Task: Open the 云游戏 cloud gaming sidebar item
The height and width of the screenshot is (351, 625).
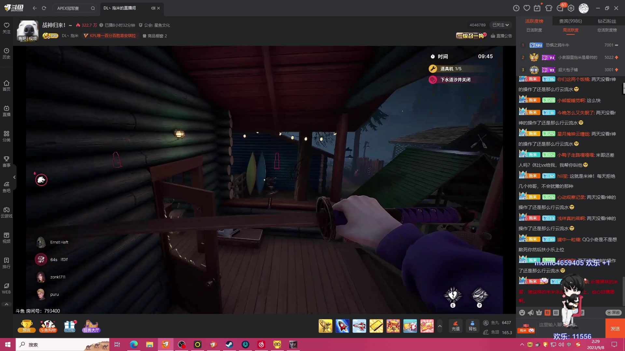Action: (7, 212)
